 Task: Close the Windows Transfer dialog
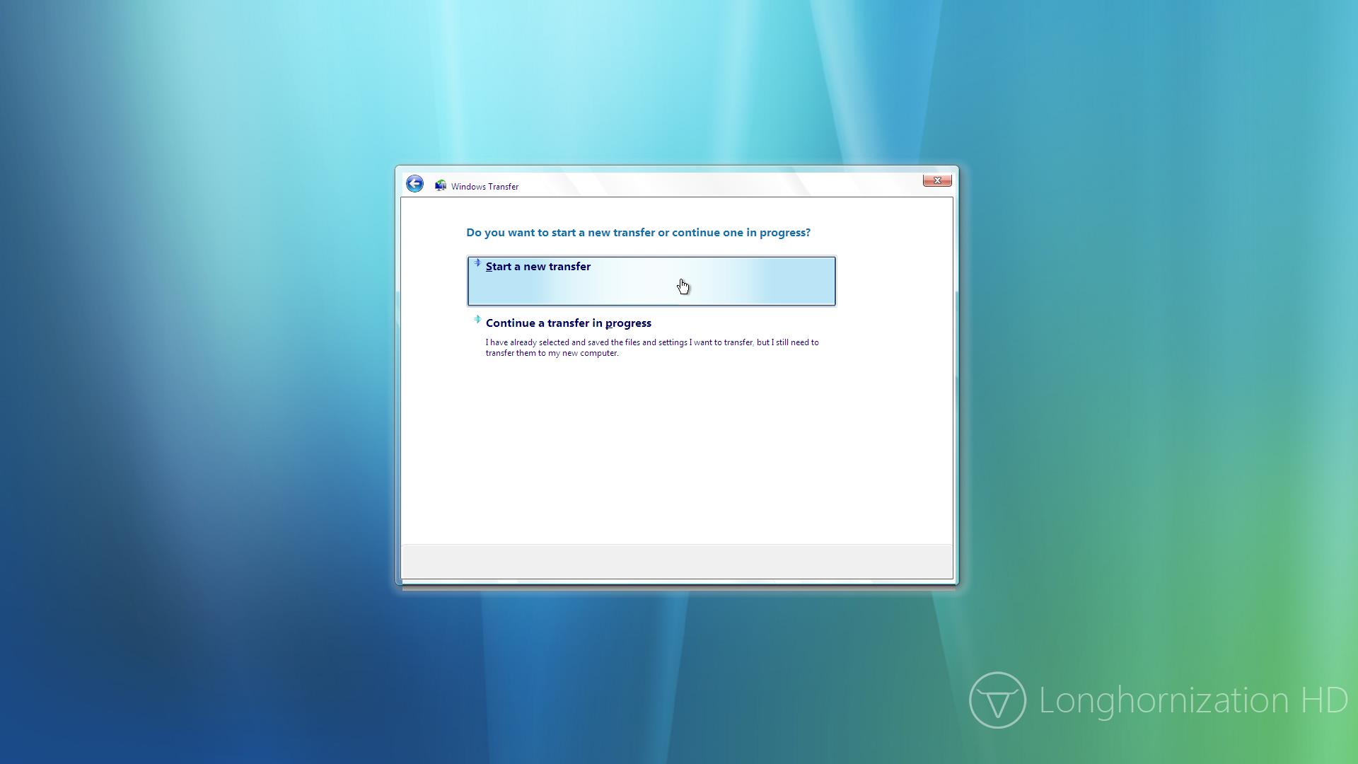(937, 181)
